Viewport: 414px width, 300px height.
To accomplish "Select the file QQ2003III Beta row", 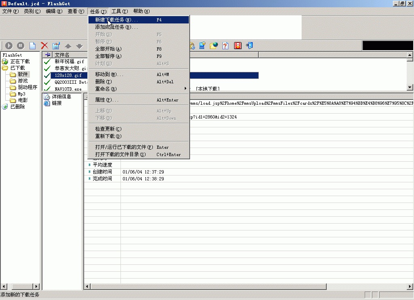I will [70, 82].
